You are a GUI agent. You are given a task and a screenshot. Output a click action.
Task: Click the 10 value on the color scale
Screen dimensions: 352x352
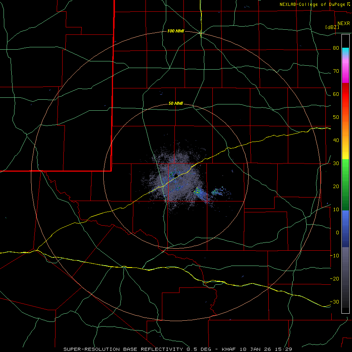(x=336, y=210)
